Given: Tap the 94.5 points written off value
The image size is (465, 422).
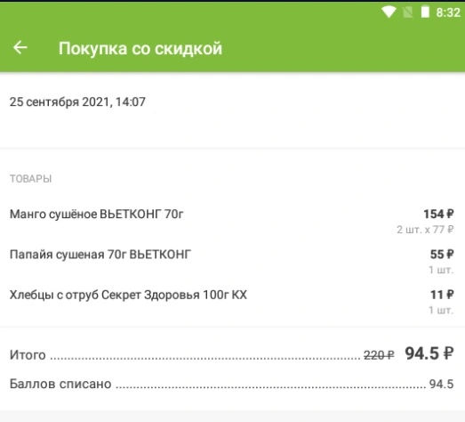Looking at the screenshot, I should click(x=441, y=384).
